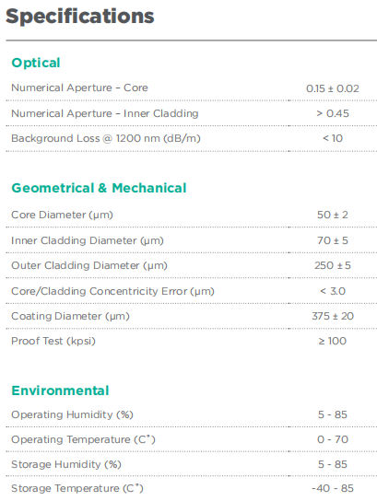
Task: Click Numerical Aperture – Inner Cladding row label
Action: point(105,114)
